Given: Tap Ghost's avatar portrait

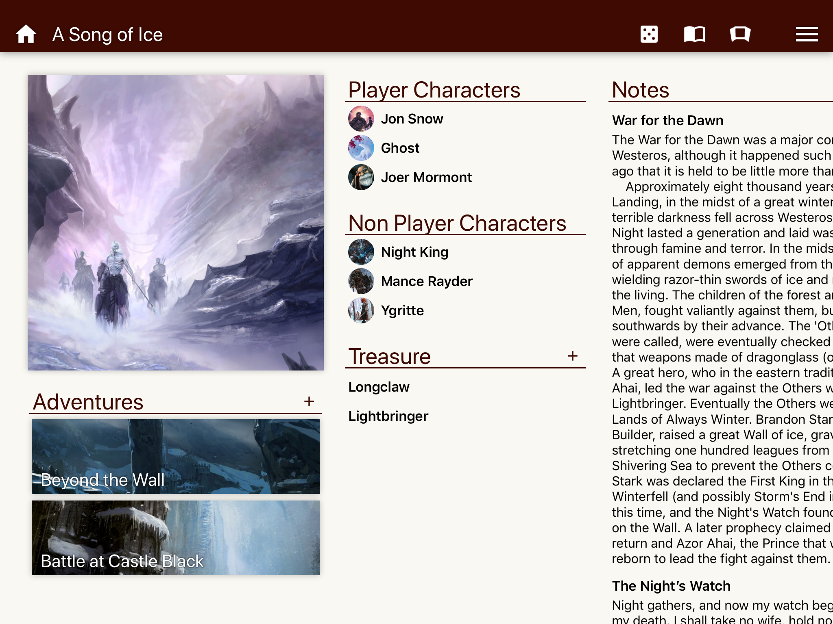Looking at the screenshot, I should click(361, 148).
